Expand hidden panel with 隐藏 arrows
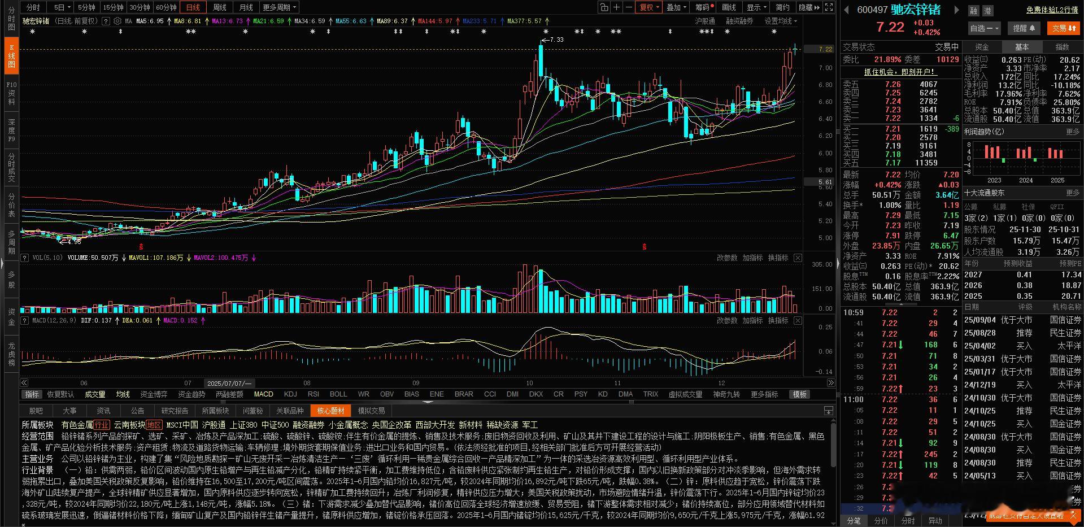Image resolution: width=1084 pixels, height=527 pixels. tap(809, 7)
